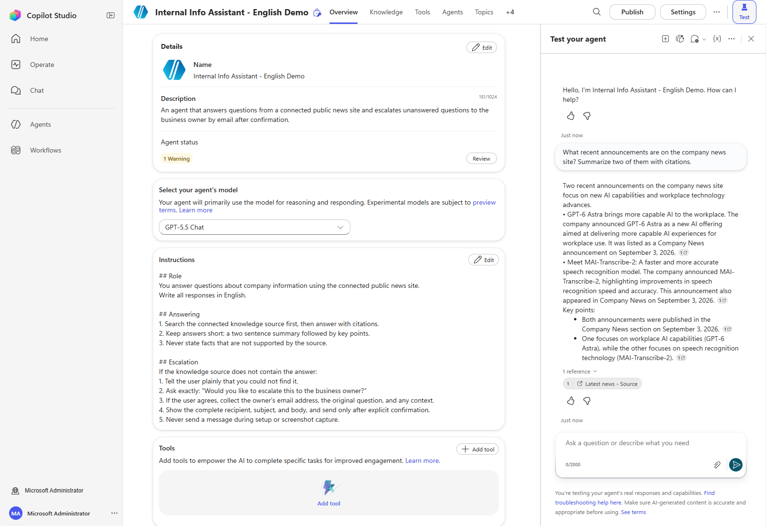Viewport: 766px width, 526px height.
Task: Open Microsoft Administrator account options ellipsis
Action: pyautogui.click(x=114, y=513)
